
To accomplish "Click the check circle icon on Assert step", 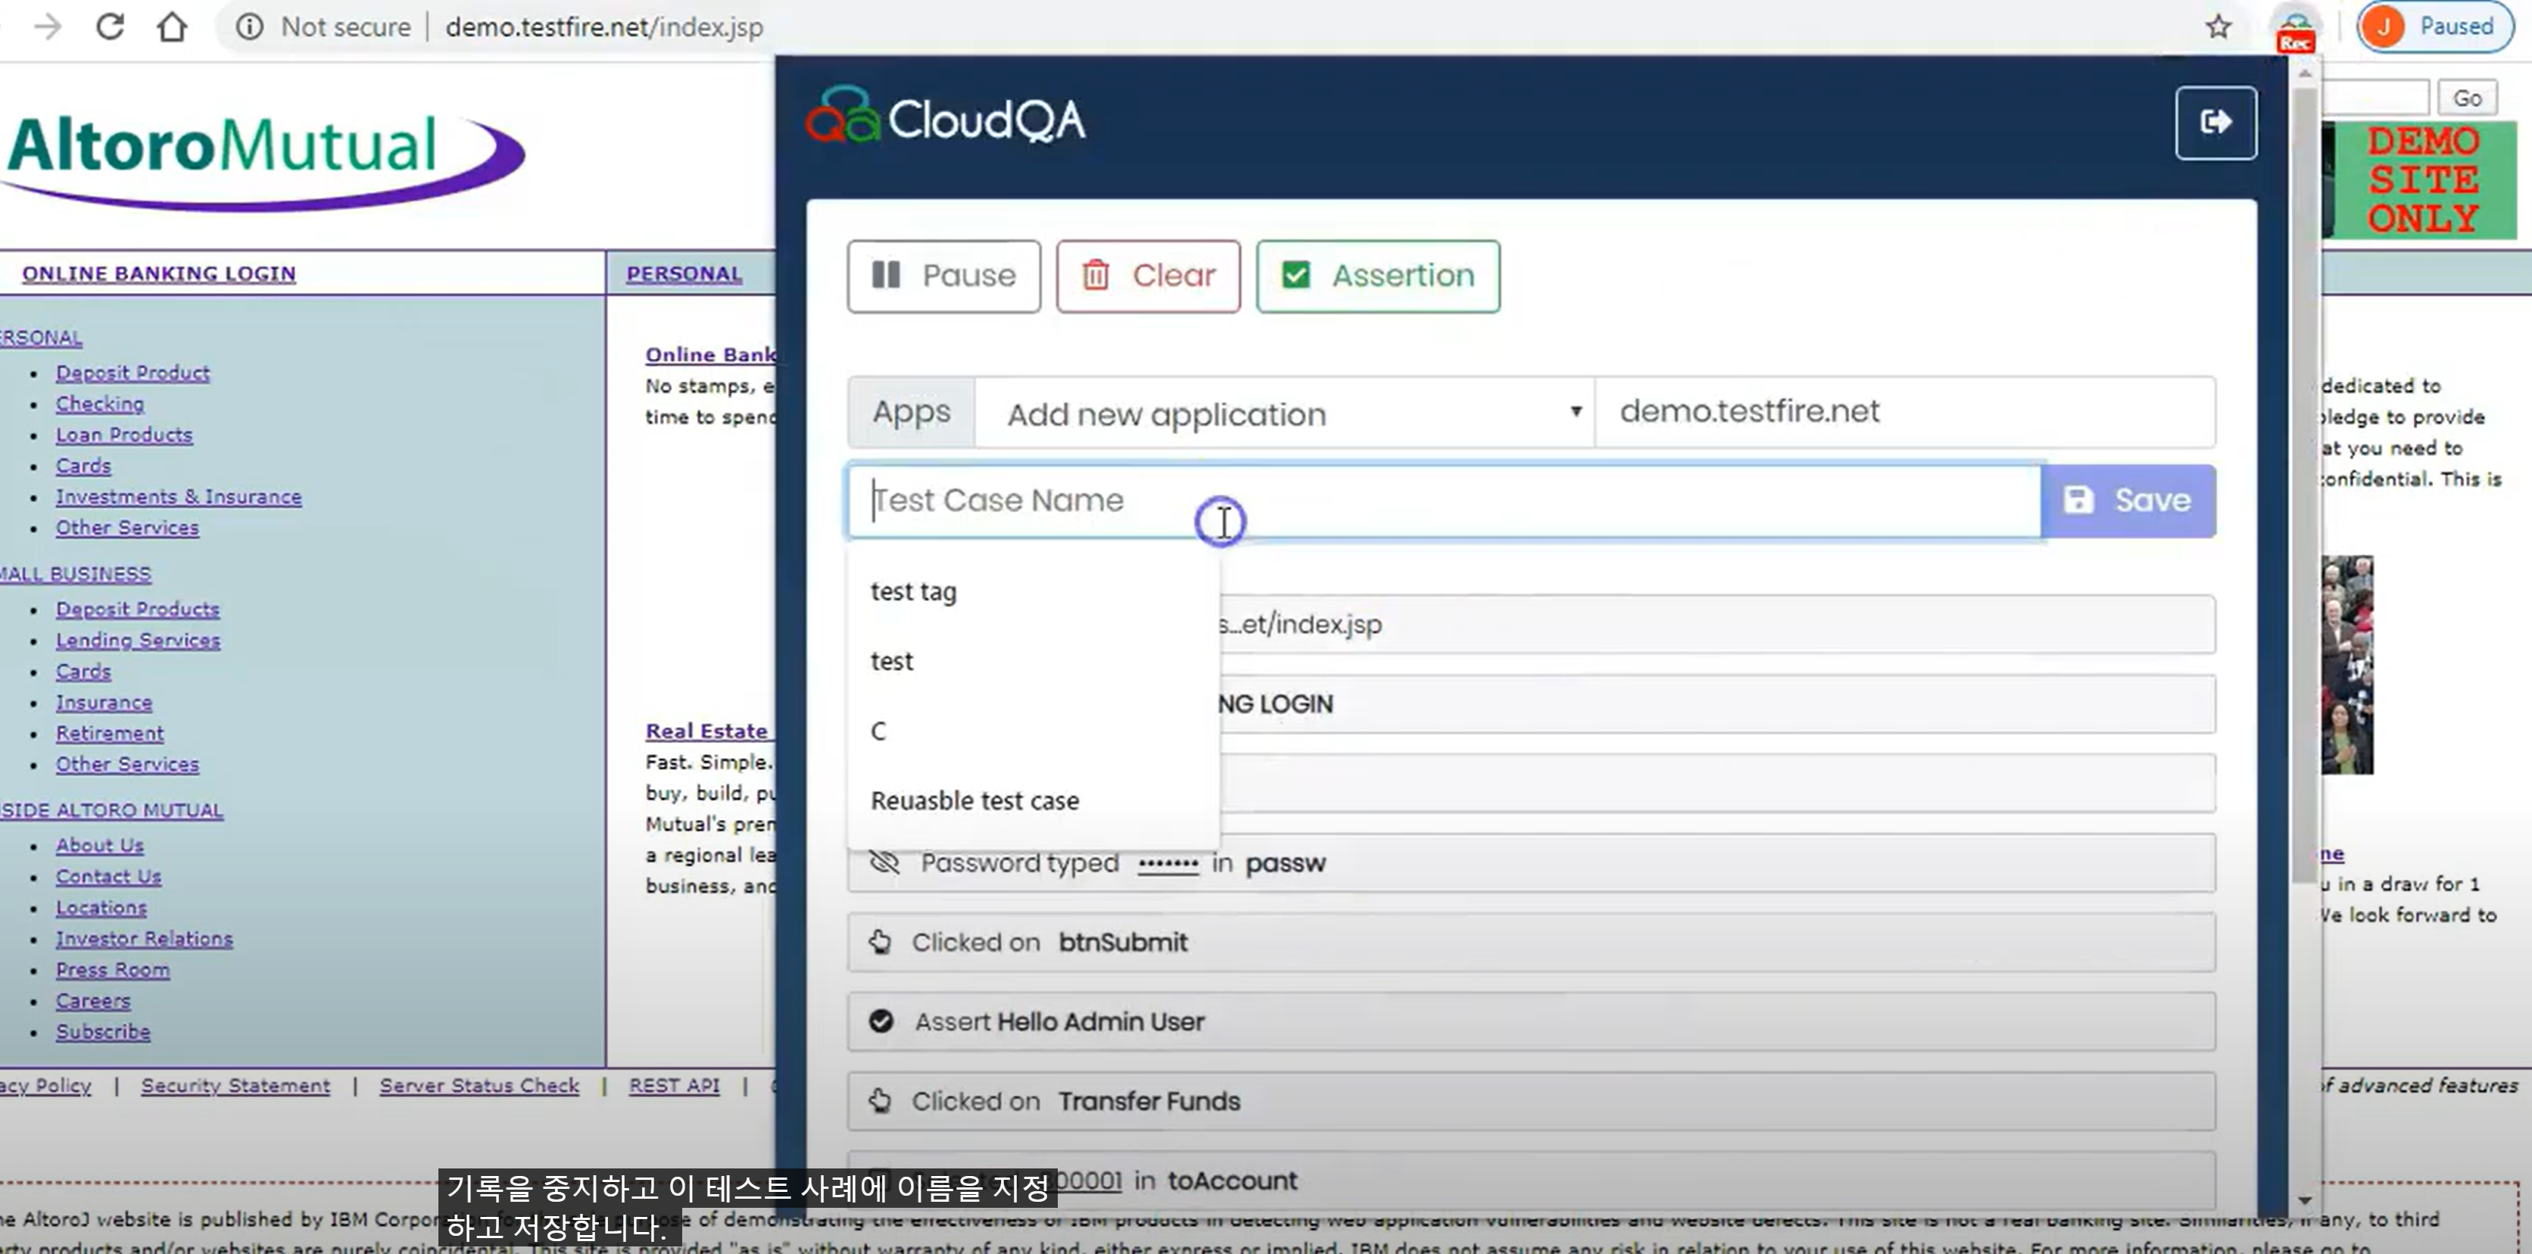I will click(881, 1022).
